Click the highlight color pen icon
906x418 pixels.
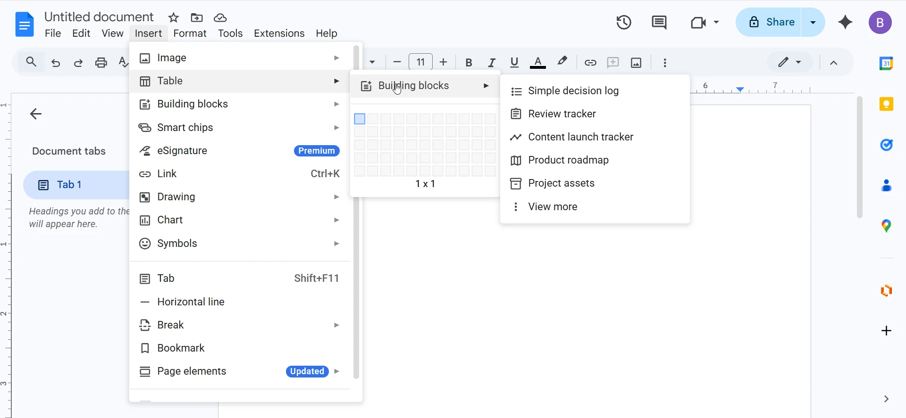[x=562, y=62]
